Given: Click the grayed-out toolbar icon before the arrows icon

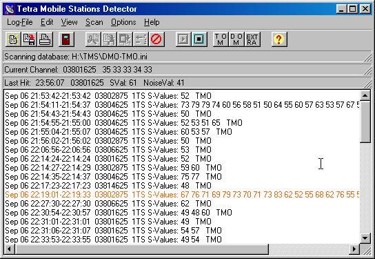Looking at the screenshot, I should pyautogui.click(x=125, y=39).
